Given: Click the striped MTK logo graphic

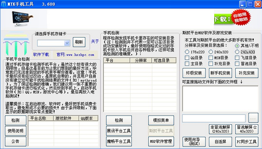Looking at the screenshot, I should [16, 44].
